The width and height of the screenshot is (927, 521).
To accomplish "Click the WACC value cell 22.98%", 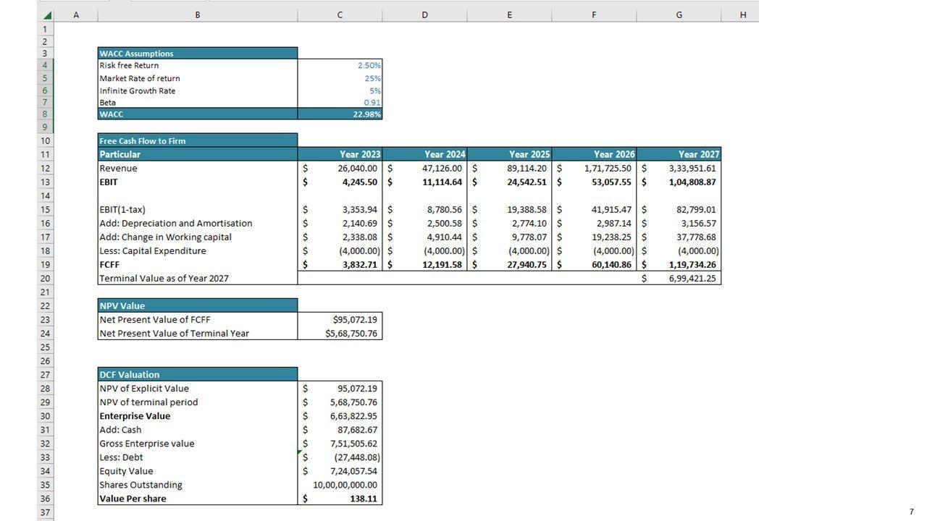I will pyautogui.click(x=340, y=114).
